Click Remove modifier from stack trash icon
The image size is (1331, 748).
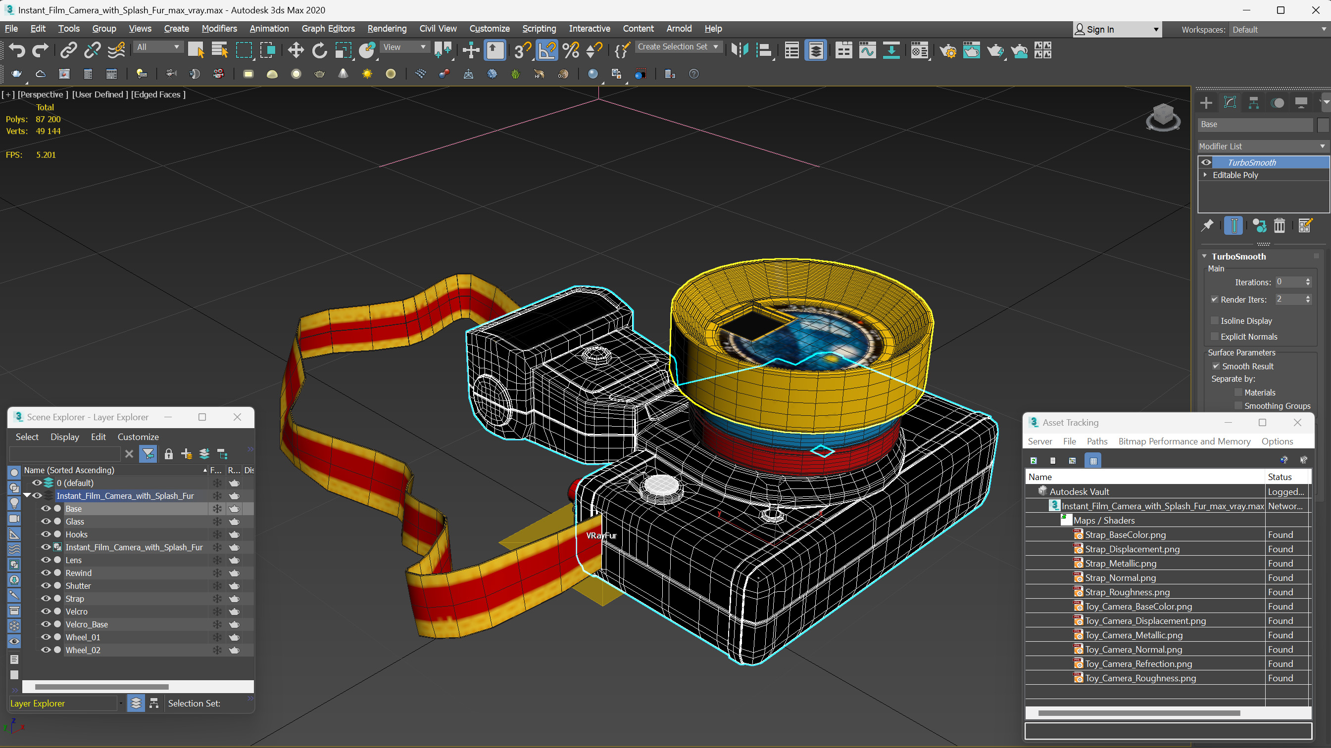tap(1280, 225)
